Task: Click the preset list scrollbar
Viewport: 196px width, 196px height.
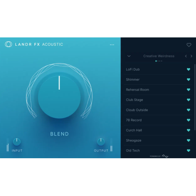Action: (x=195, y=98)
